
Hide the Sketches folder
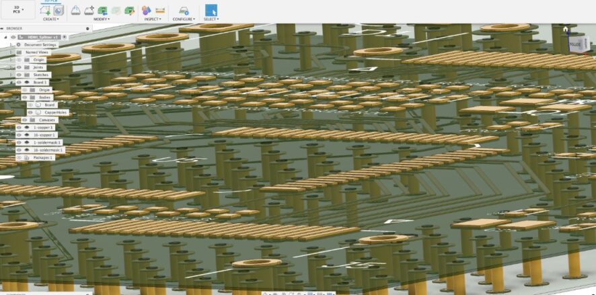pyautogui.click(x=19, y=75)
